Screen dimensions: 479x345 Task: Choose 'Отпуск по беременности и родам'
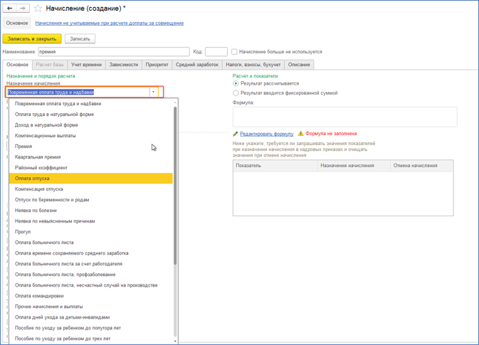point(91,200)
